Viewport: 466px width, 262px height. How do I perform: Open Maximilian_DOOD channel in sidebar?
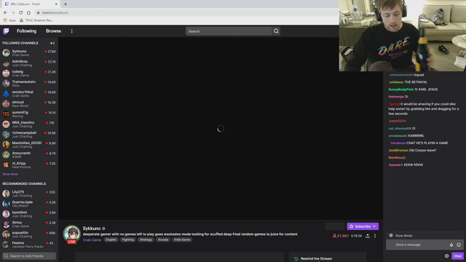point(29,145)
